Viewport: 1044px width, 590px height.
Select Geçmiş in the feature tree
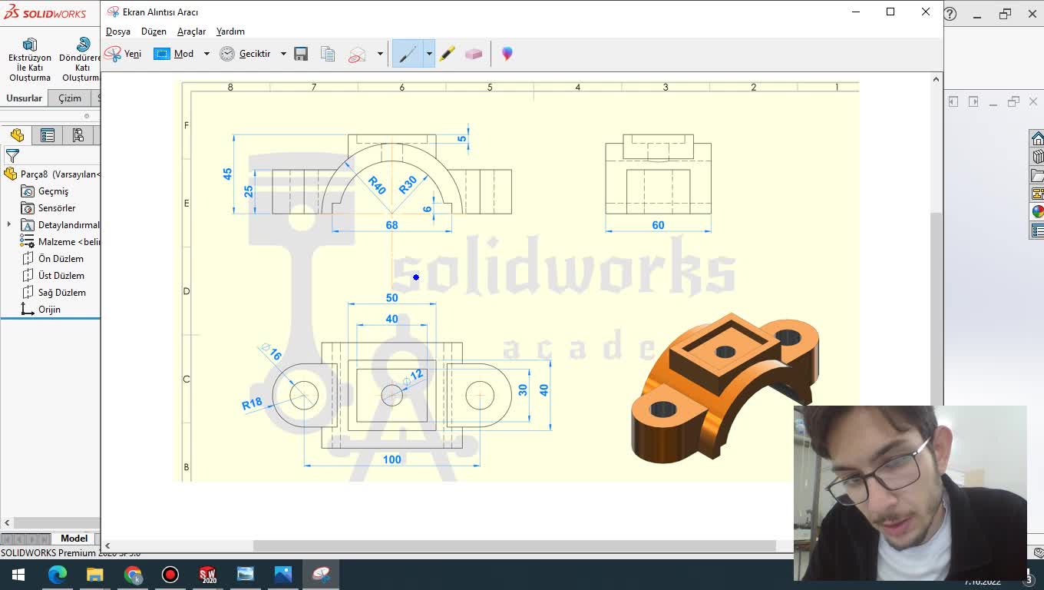tap(45, 191)
